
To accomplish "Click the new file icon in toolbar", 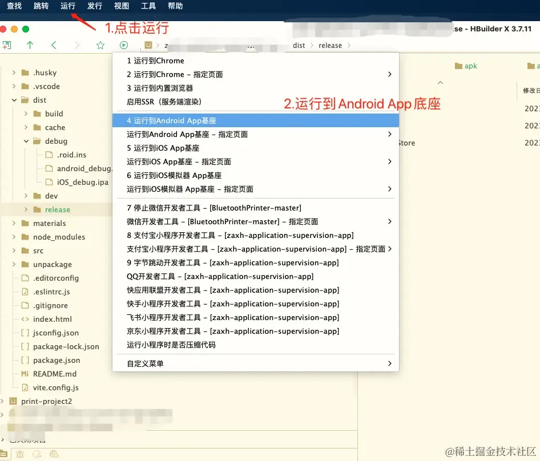I will point(7,45).
